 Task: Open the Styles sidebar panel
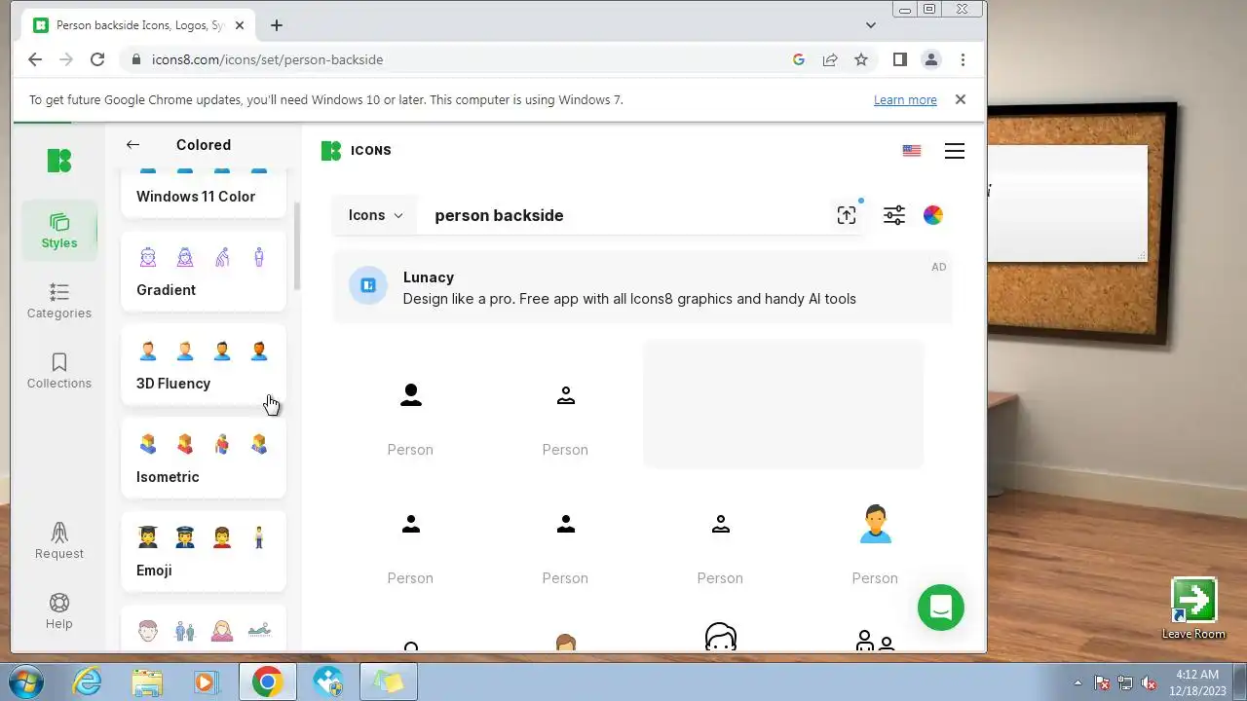tap(59, 231)
